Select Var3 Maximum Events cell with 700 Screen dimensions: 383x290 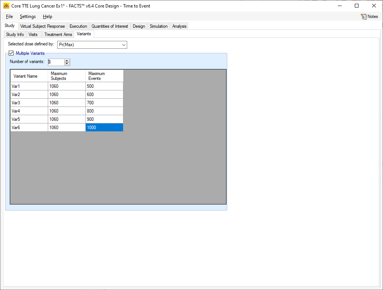pyautogui.click(x=104, y=103)
